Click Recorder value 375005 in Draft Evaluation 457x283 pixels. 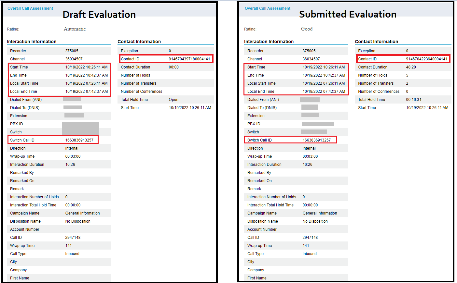(x=72, y=51)
